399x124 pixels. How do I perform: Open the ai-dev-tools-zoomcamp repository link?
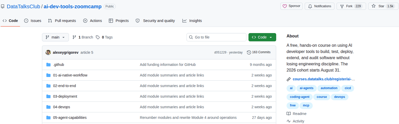[73, 6]
